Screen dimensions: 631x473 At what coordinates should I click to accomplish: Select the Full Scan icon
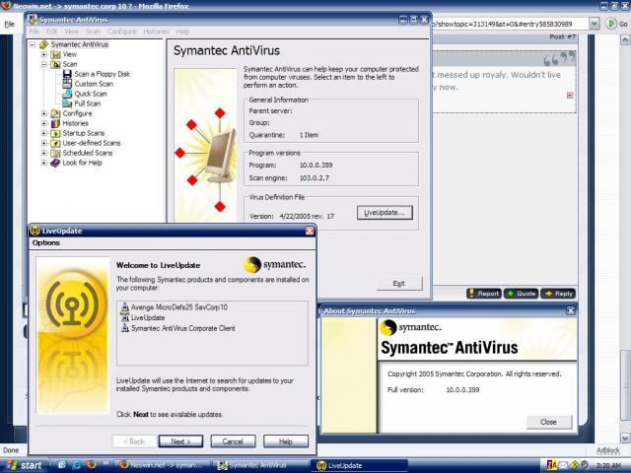tap(67, 103)
